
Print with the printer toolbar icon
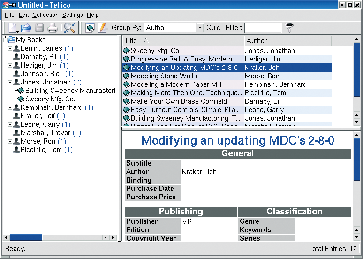click(53, 28)
